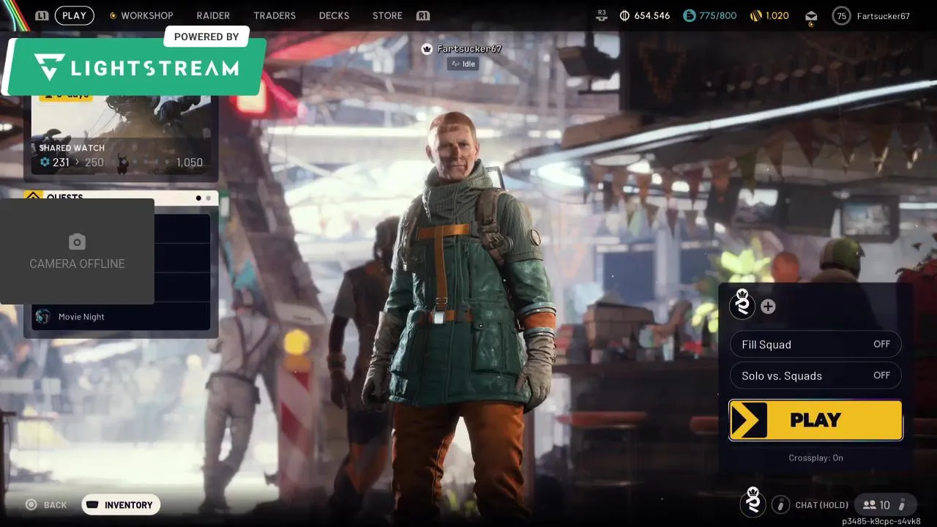Screen dimensions: 937x527
Task: Open the Shared Watch event card
Action: [x=121, y=136]
